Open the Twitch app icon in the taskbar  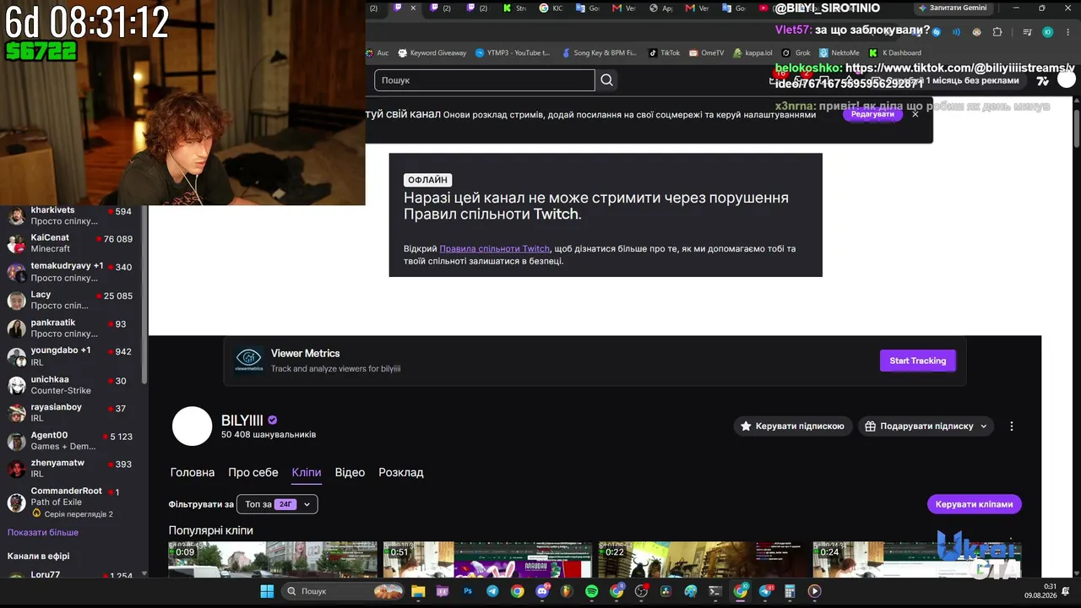pyautogui.click(x=443, y=591)
